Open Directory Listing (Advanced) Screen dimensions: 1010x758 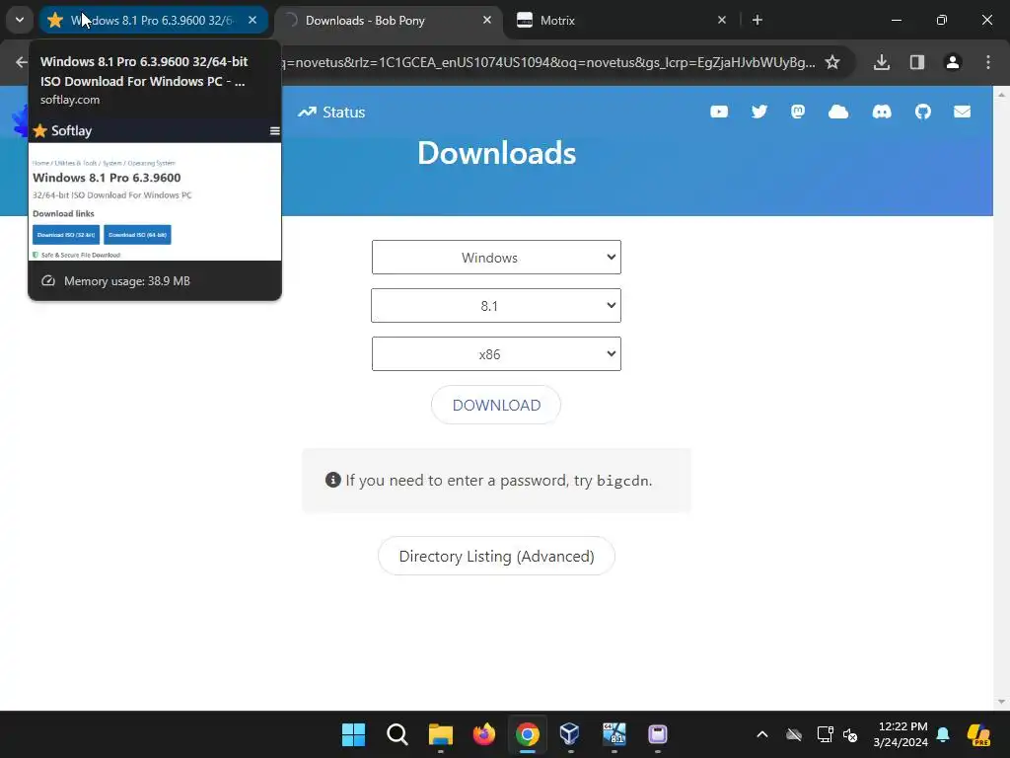pyautogui.click(x=496, y=556)
